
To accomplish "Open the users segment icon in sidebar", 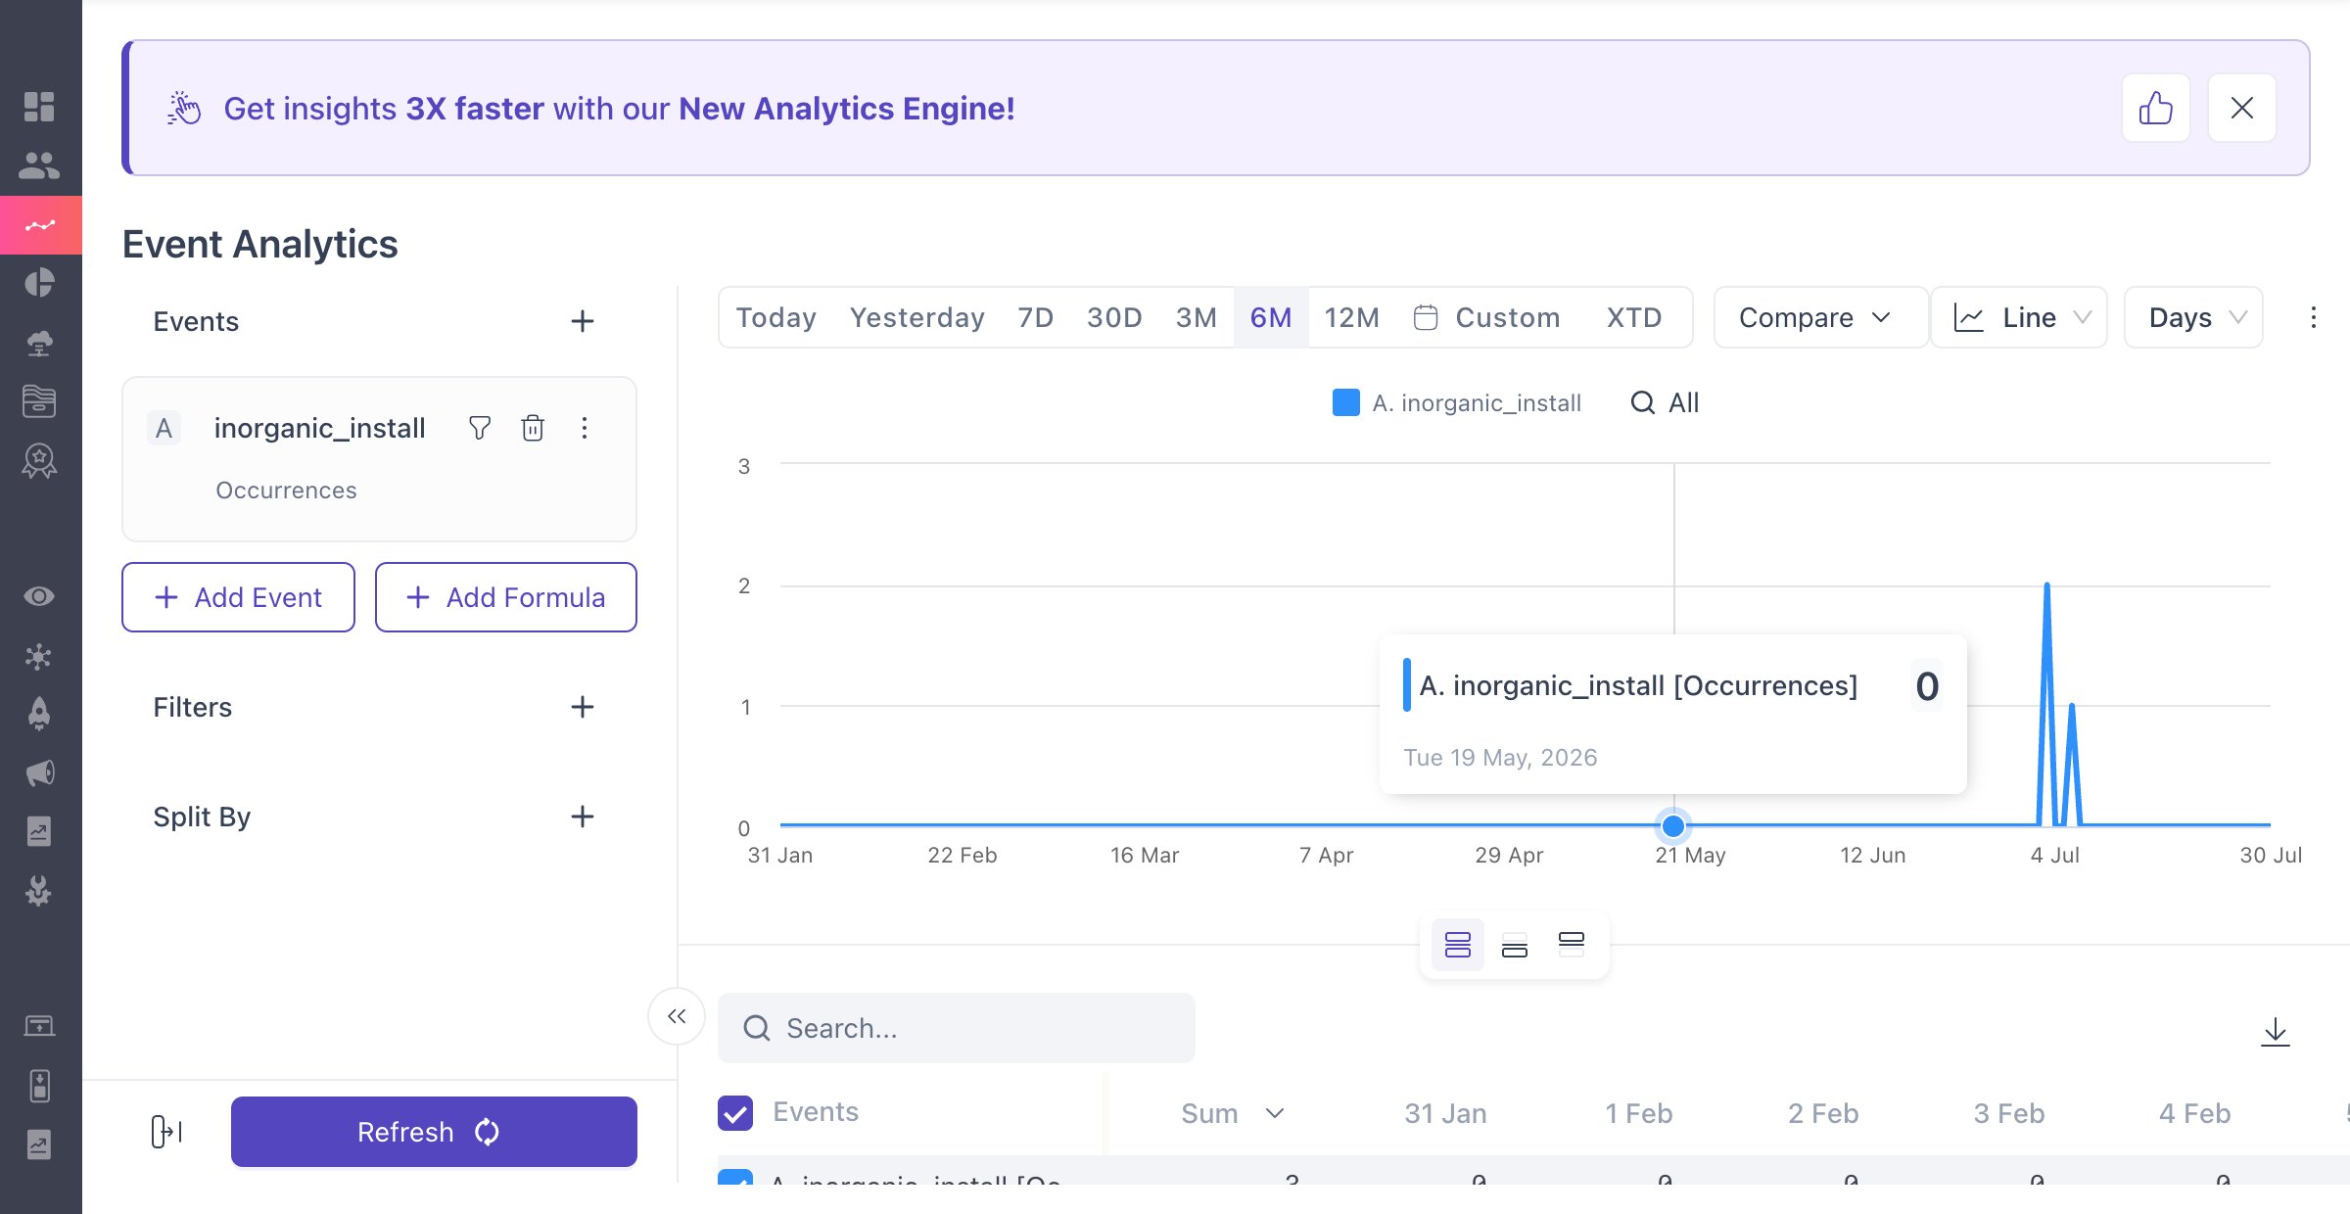I will point(39,165).
